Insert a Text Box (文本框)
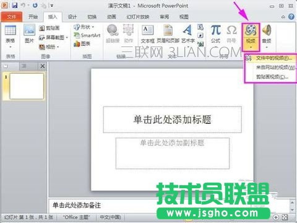Screen dimensions: 297x223 148,34
